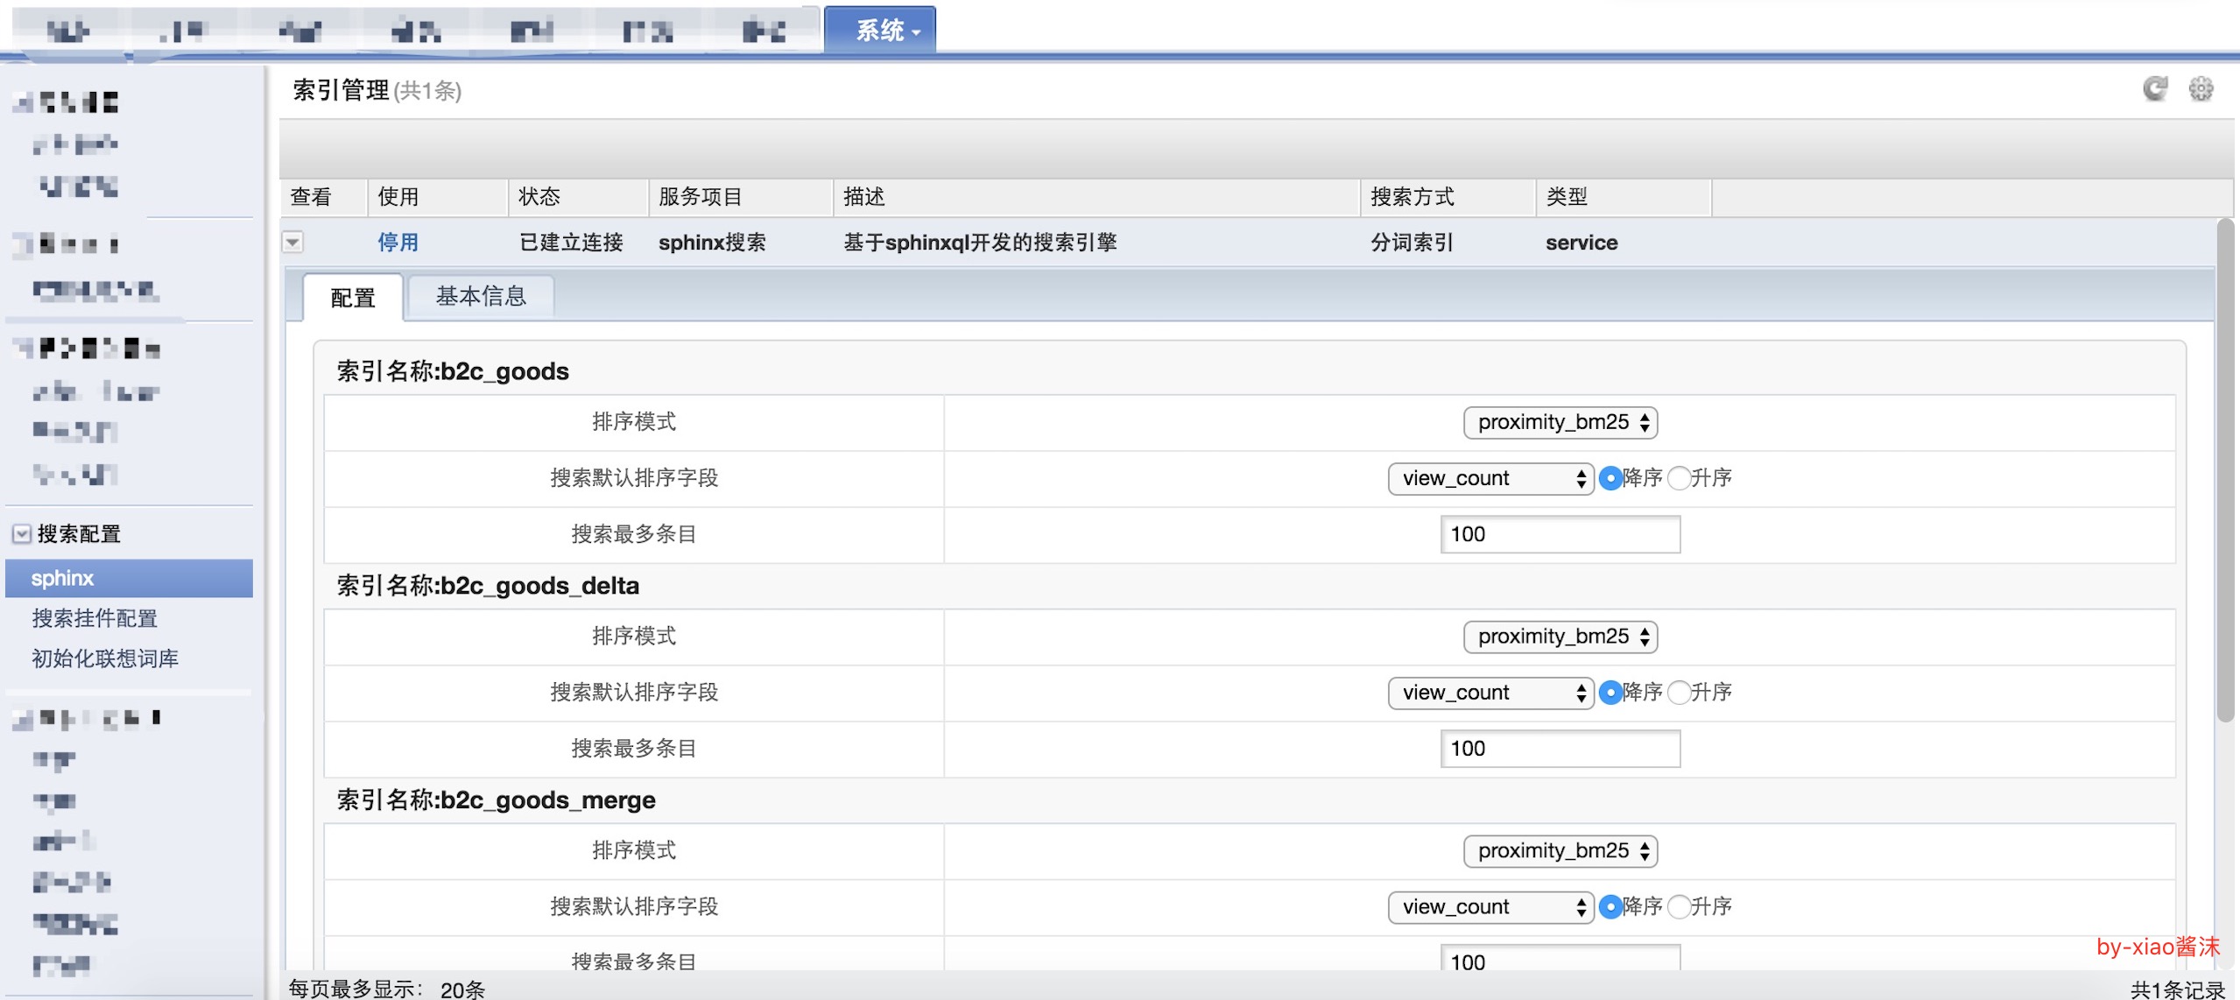This screenshot has height=1000, width=2240.
Task: Switch to the 基本信息 tab
Action: coord(480,297)
